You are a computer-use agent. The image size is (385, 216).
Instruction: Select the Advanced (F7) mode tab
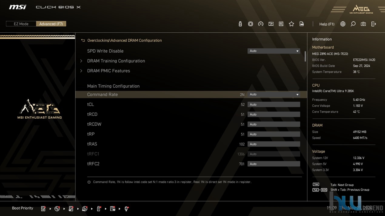pyautogui.click(x=51, y=24)
